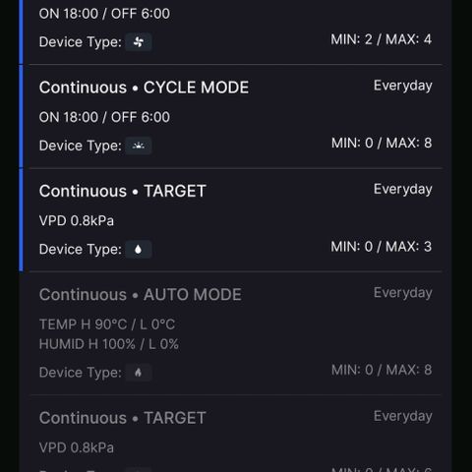
Task: Open the dimmed Continuous • TARGET entry
Action: point(235,434)
